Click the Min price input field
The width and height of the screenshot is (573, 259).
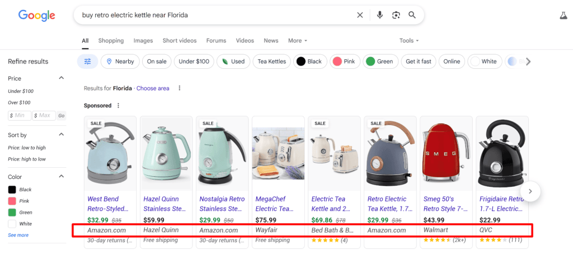point(20,115)
